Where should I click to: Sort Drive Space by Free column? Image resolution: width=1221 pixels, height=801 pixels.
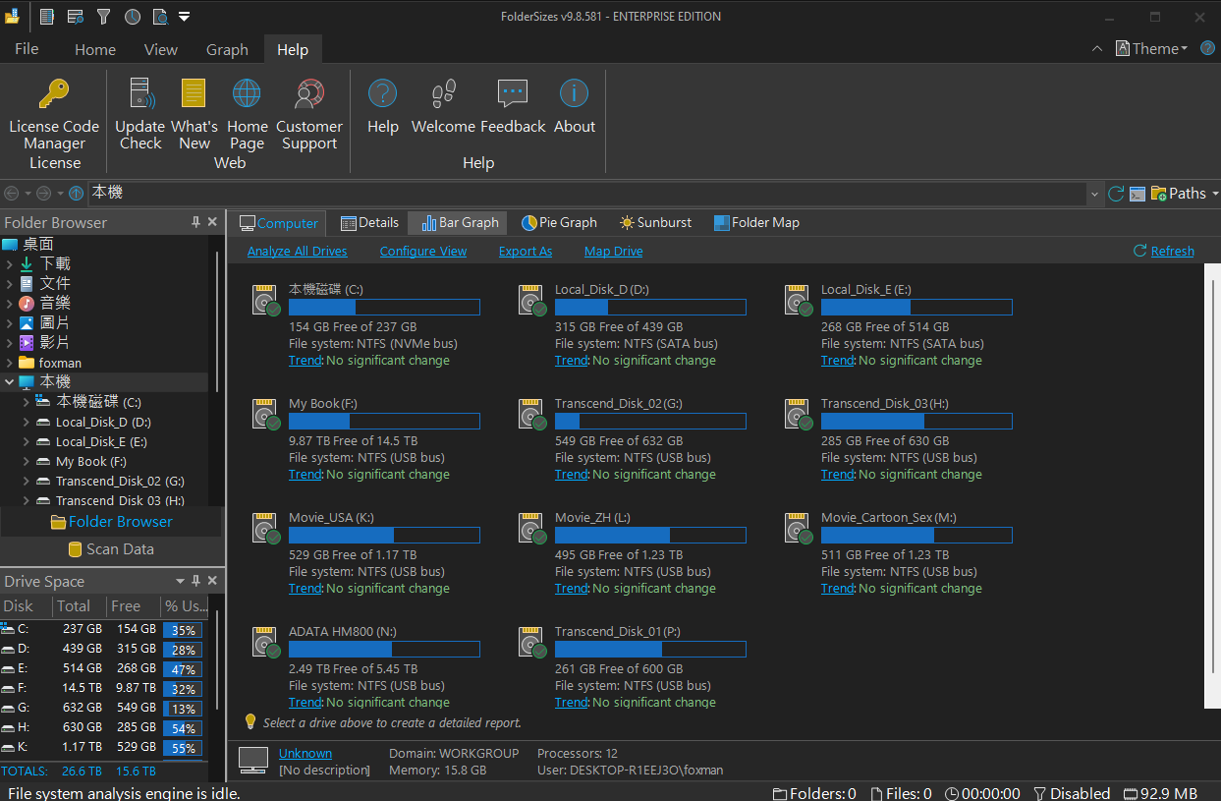point(134,606)
